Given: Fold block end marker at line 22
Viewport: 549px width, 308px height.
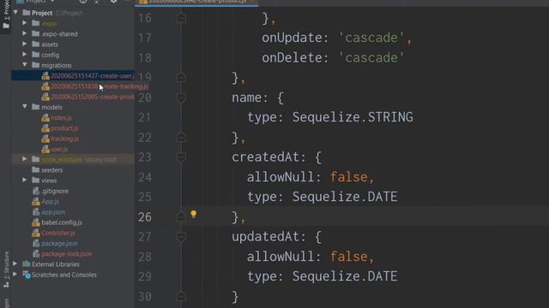Looking at the screenshot, I should [x=181, y=137].
